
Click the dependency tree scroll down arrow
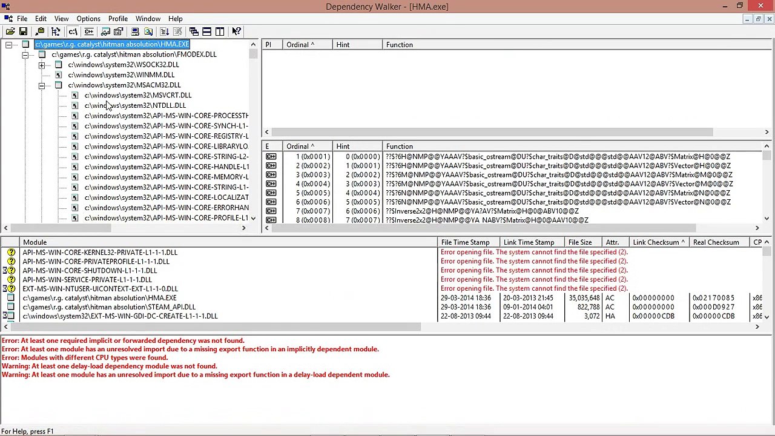pyautogui.click(x=253, y=218)
